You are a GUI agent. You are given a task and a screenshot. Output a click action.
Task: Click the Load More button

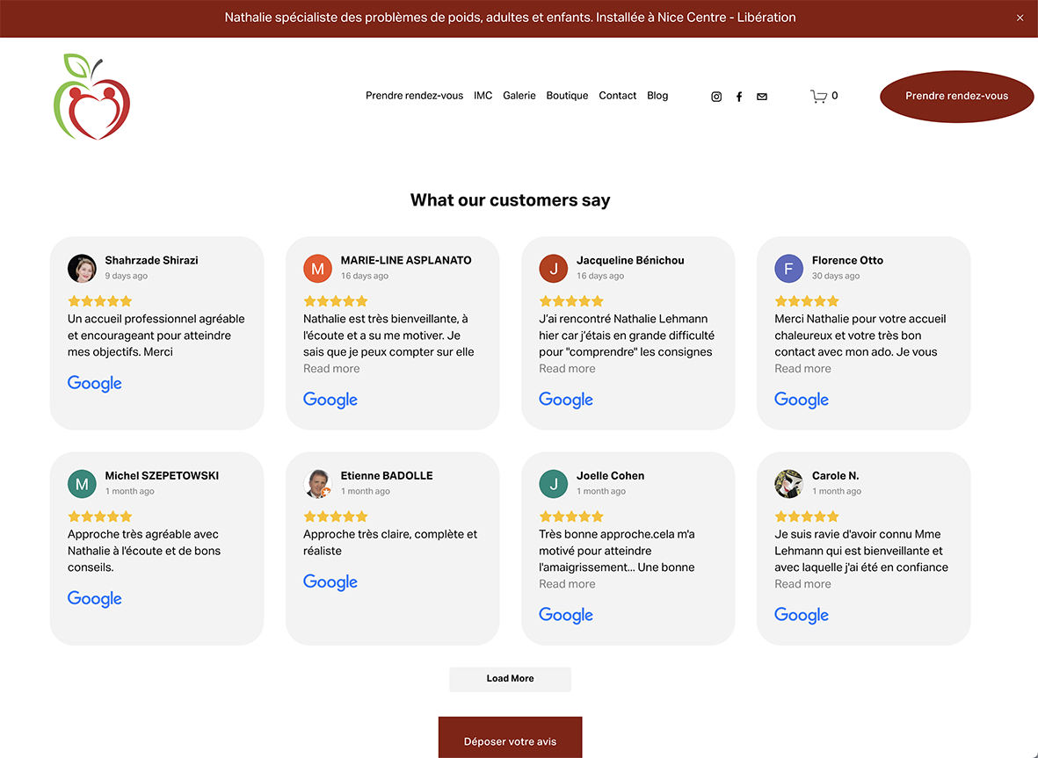[x=511, y=679]
